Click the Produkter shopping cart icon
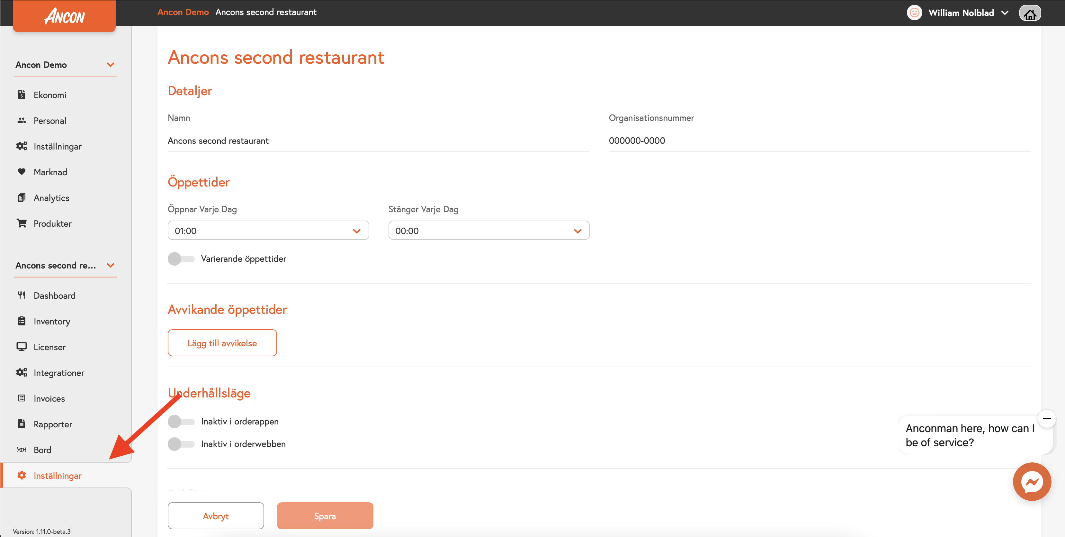The width and height of the screenshot is (1065, 537). click(x=22, y=223)
